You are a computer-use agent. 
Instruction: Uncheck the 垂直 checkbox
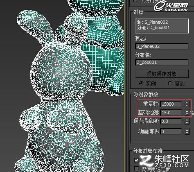click(136, 160)
